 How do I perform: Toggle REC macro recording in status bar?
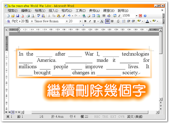(x=97, y=117)
